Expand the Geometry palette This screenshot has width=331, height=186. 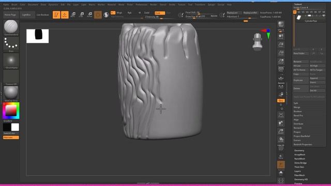pos(299,150)
